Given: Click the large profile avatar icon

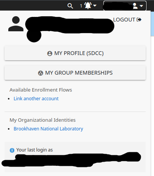Looking at the screenshot, I should [16, 24].
